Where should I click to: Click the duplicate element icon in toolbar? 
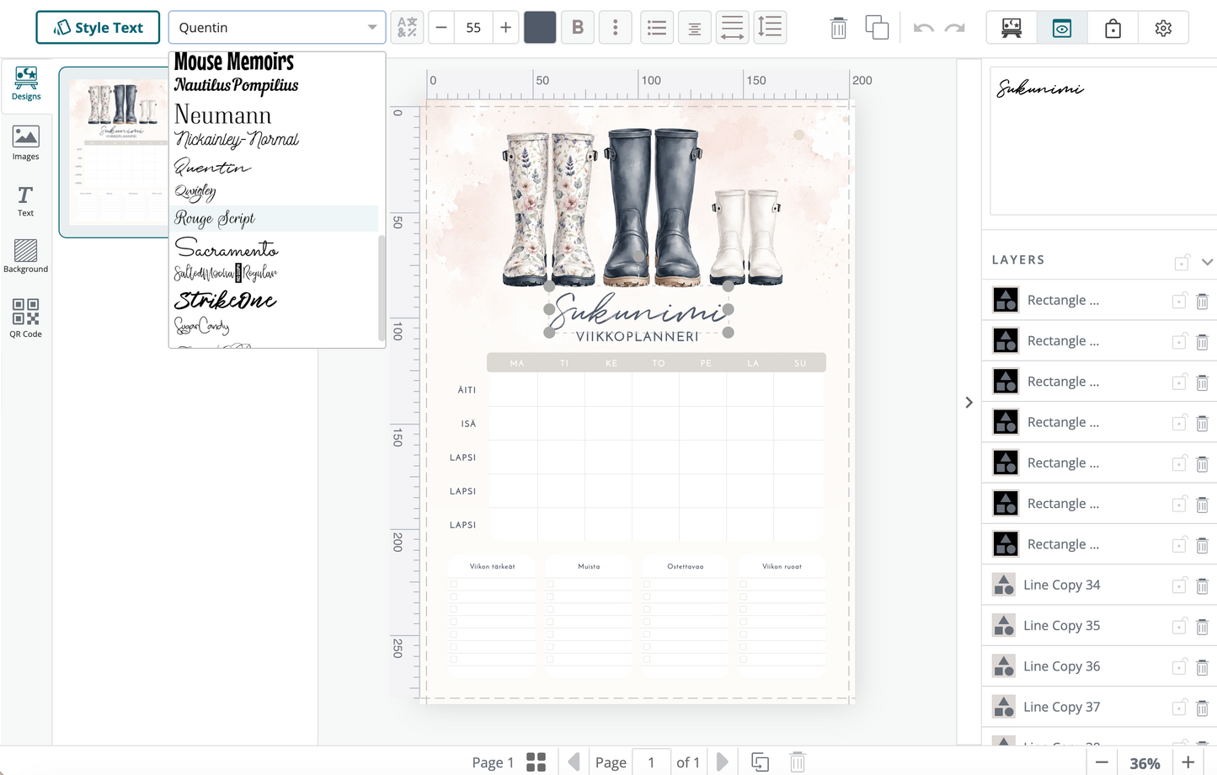[x=877, y=28]
